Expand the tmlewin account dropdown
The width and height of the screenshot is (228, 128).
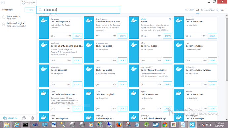pos(28,3)
